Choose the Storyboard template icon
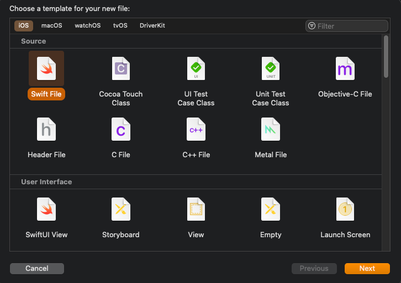The image size is (401, 283). (121, 209)
